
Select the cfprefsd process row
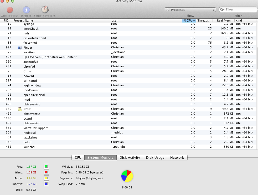click(x=128, y=66)
